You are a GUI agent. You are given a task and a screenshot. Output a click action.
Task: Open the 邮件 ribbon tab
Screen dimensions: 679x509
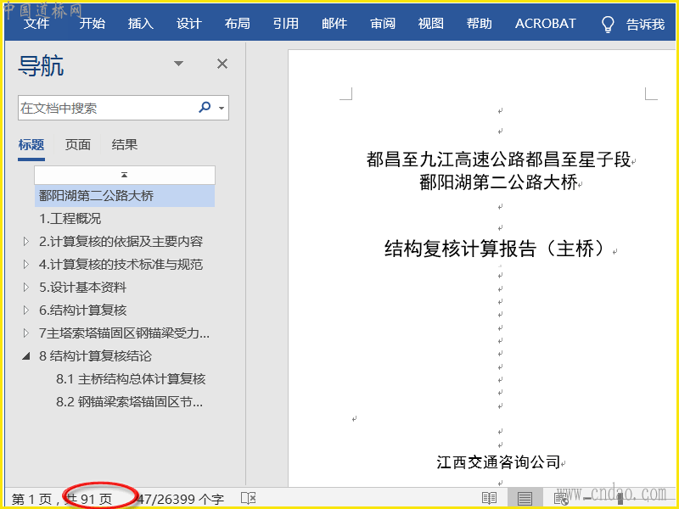(x=334, y=24)
